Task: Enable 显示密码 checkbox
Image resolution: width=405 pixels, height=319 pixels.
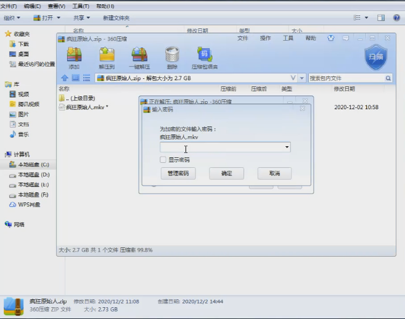Action: [163, 159]
